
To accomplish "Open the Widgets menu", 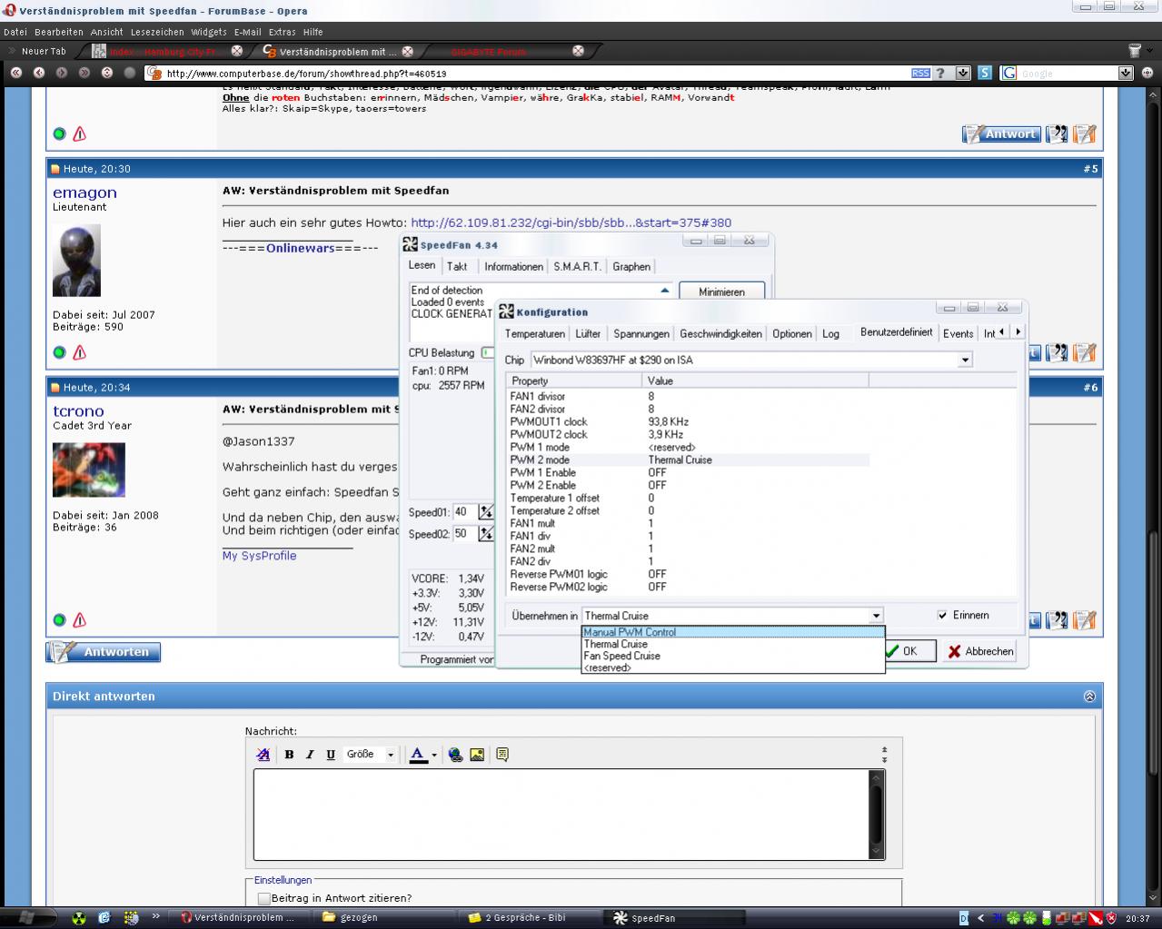I will click(x=209, y=32).
